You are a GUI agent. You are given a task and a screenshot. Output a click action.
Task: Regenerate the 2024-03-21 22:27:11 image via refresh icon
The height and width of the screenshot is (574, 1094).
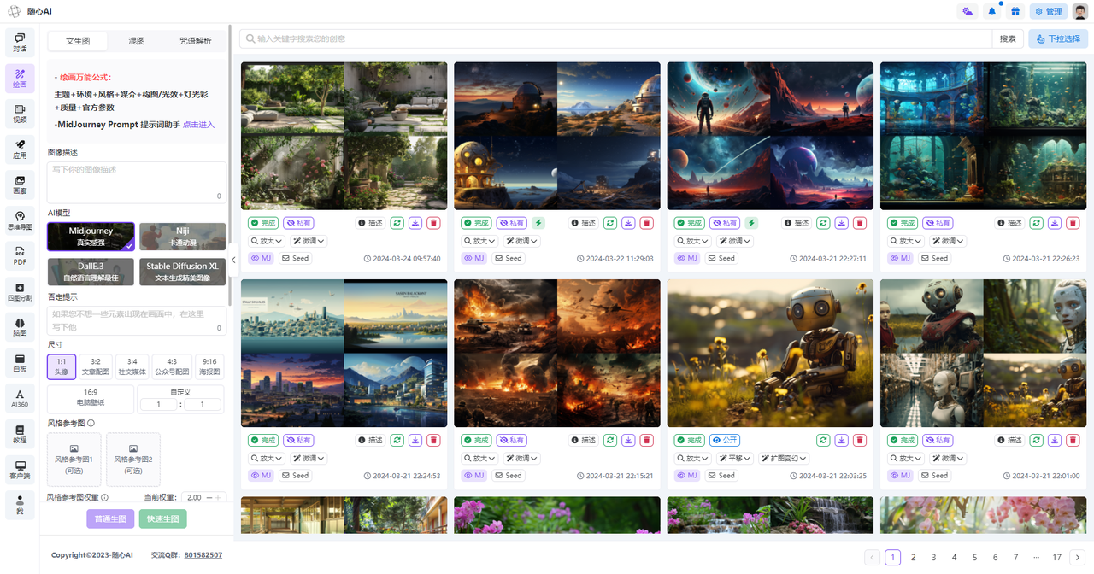[x=822, y=223]
